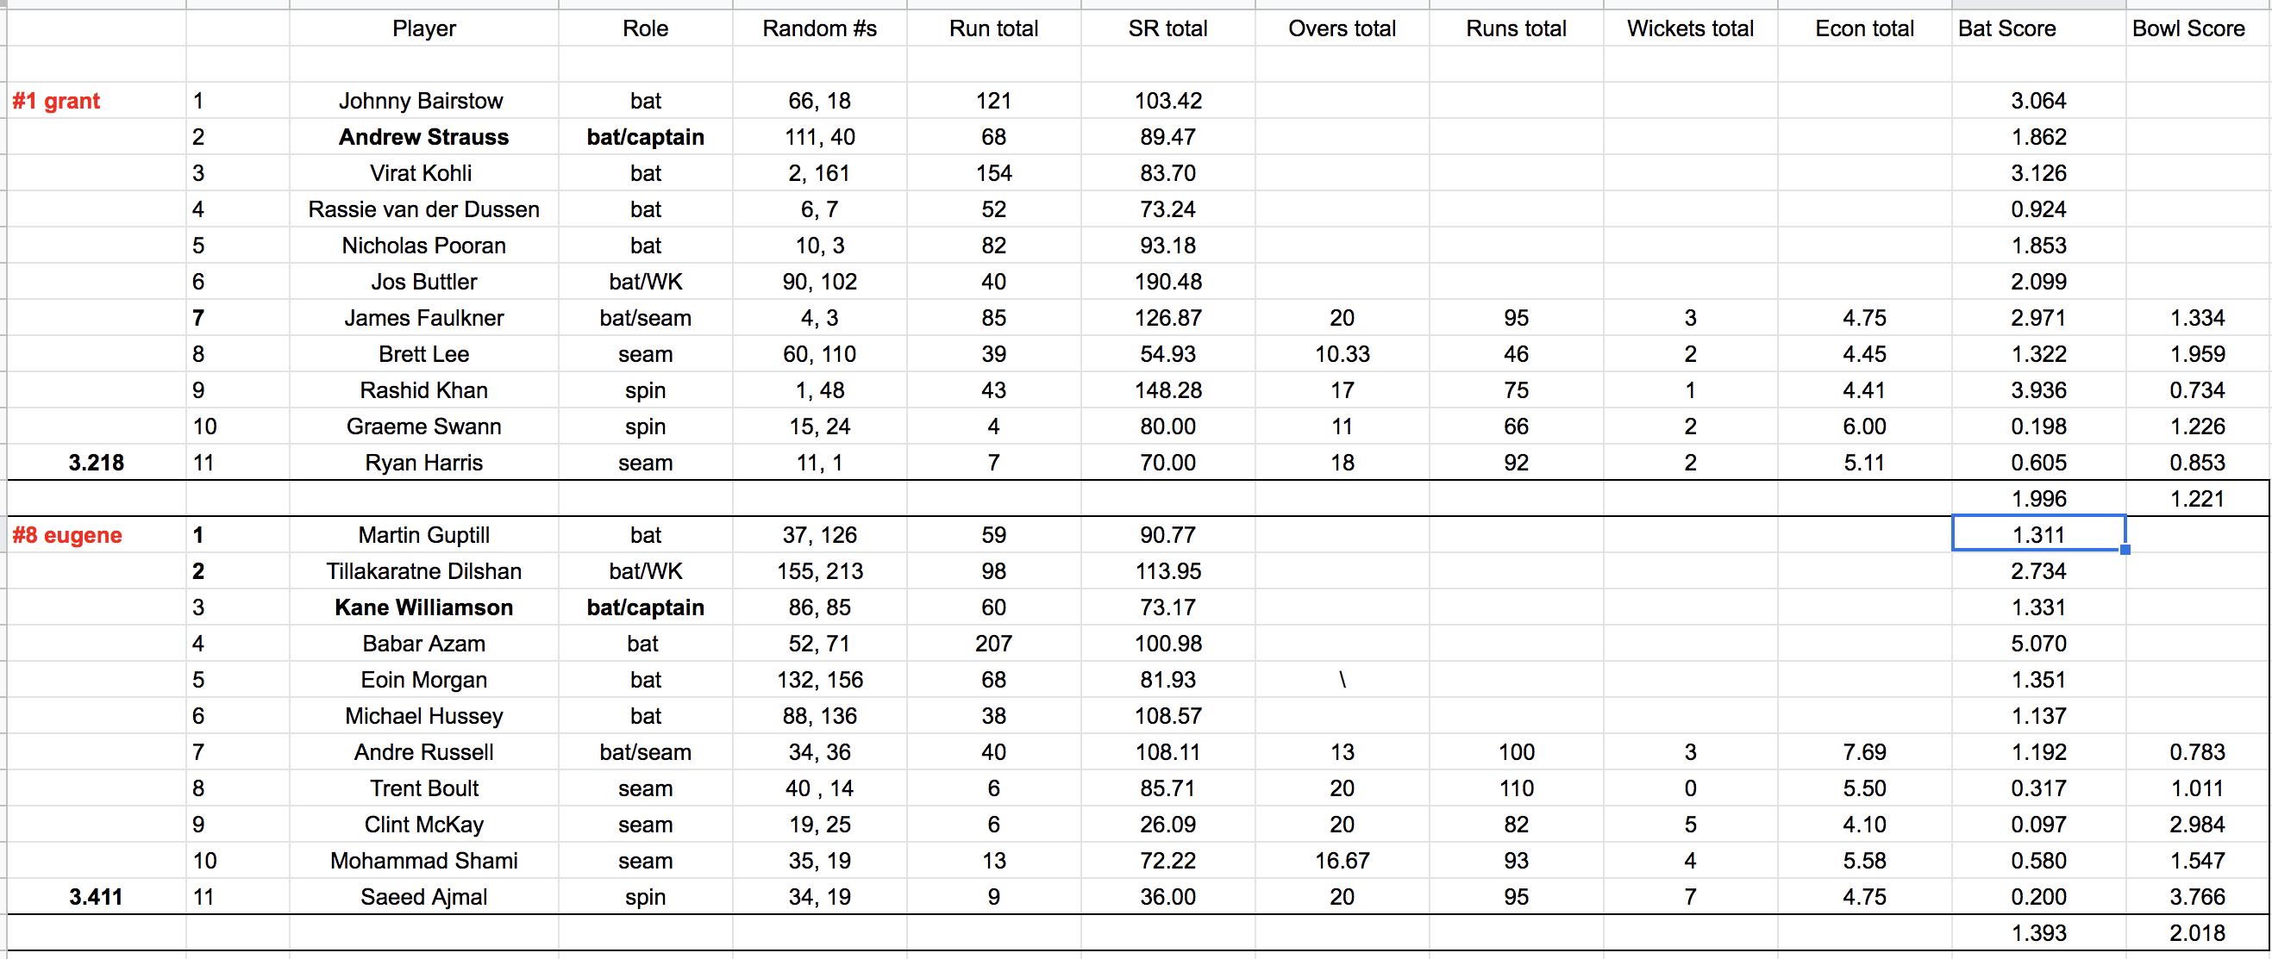2272x959 pixels.
Task: Click the Player column header cell
Action: pos(423,28)
